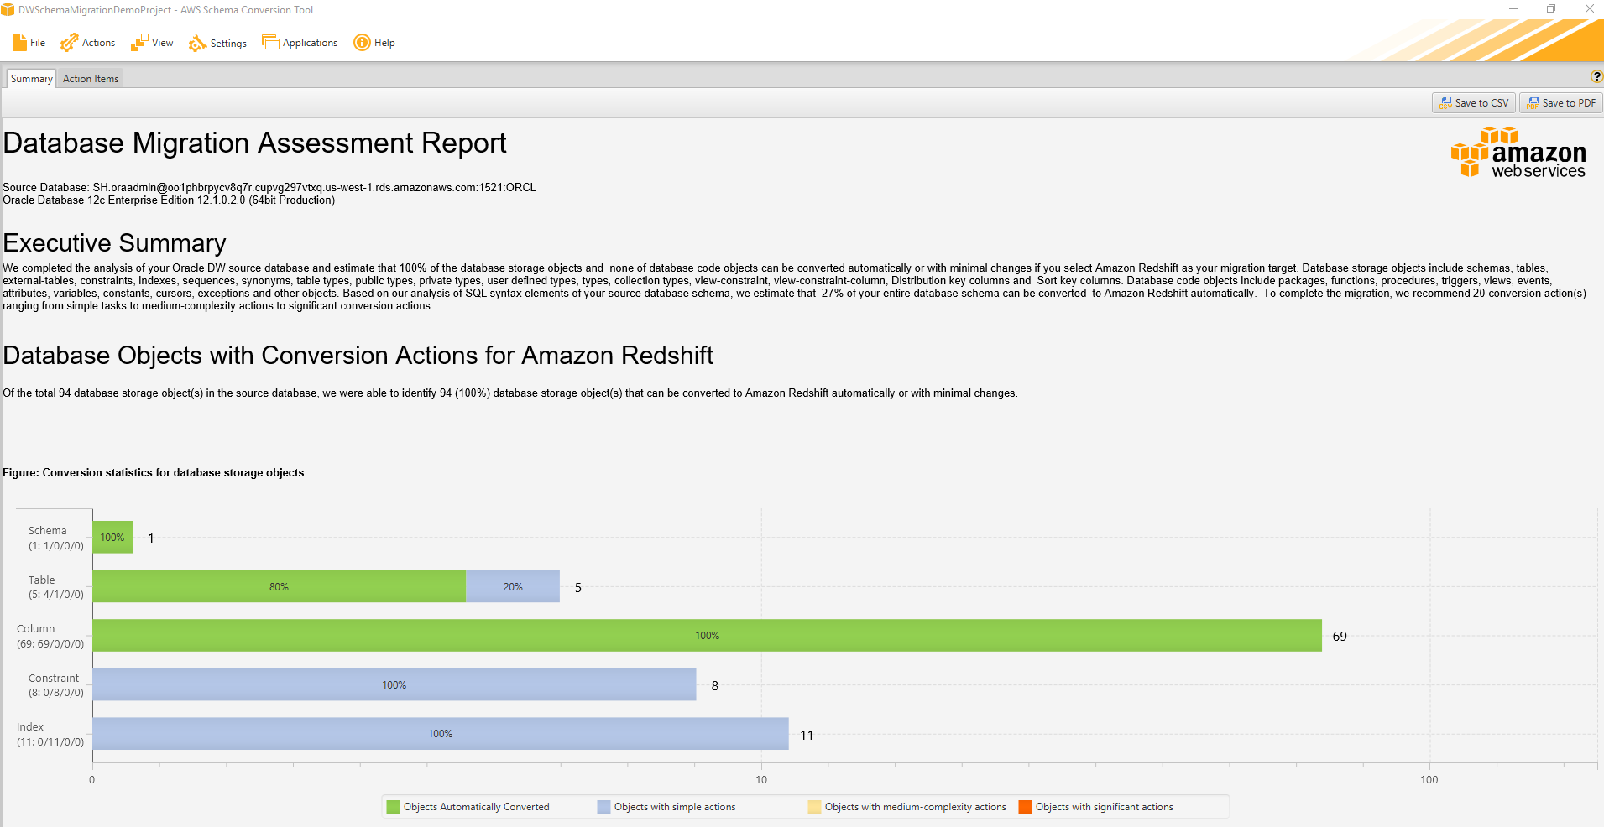Restore down the application window
Viewport: 1604px width, 827px height.
coord(1551,9)
